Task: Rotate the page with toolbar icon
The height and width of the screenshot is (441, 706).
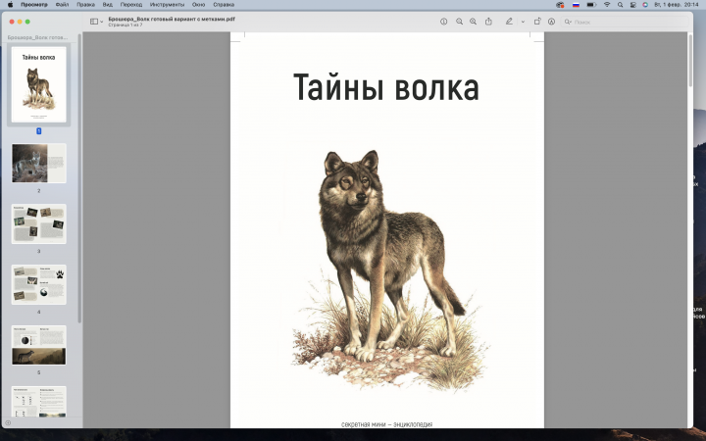Action: pyautogui.click(x=537, y=22)
